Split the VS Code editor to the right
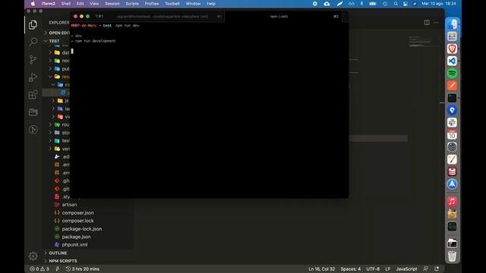The width and height of the screenshot is (486, 273). tap(427, 23)
